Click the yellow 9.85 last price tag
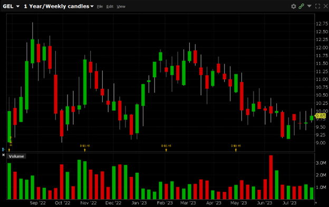The width and height of the screenshot is (329, 207). (x=321, y=116)
